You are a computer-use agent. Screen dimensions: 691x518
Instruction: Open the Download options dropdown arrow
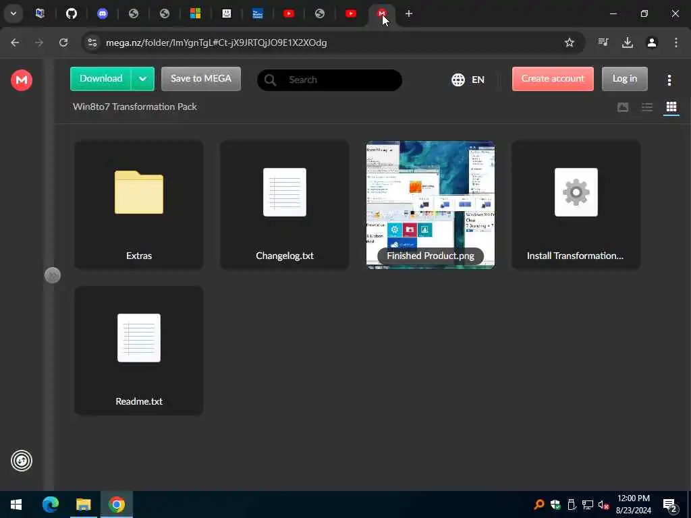coord(142,79)
